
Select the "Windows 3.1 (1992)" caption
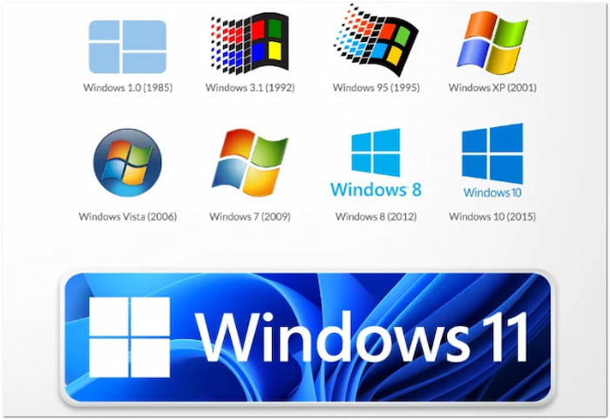[248, 88]
